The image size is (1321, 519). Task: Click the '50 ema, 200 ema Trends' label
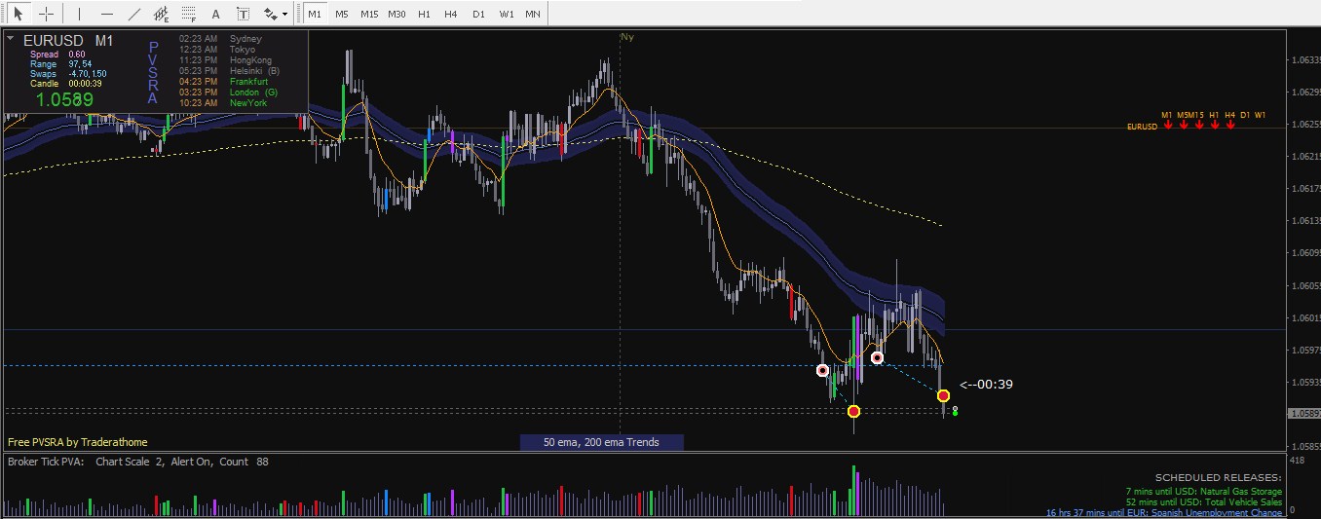601,442
